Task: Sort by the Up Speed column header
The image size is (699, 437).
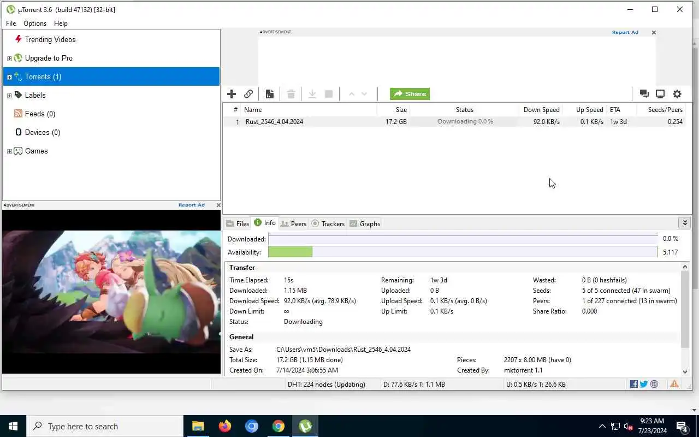Action: coord(584,110)
